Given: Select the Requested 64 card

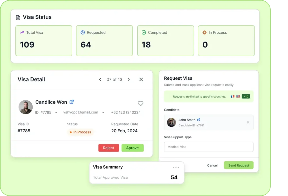Looking at the screenshot, I should tap(104, 41).
